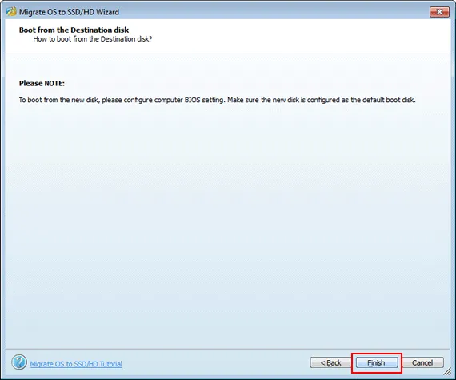Click the BIOS setting instruction sentence
Viewport: 456px width, 380px height.
pos(218,100)
